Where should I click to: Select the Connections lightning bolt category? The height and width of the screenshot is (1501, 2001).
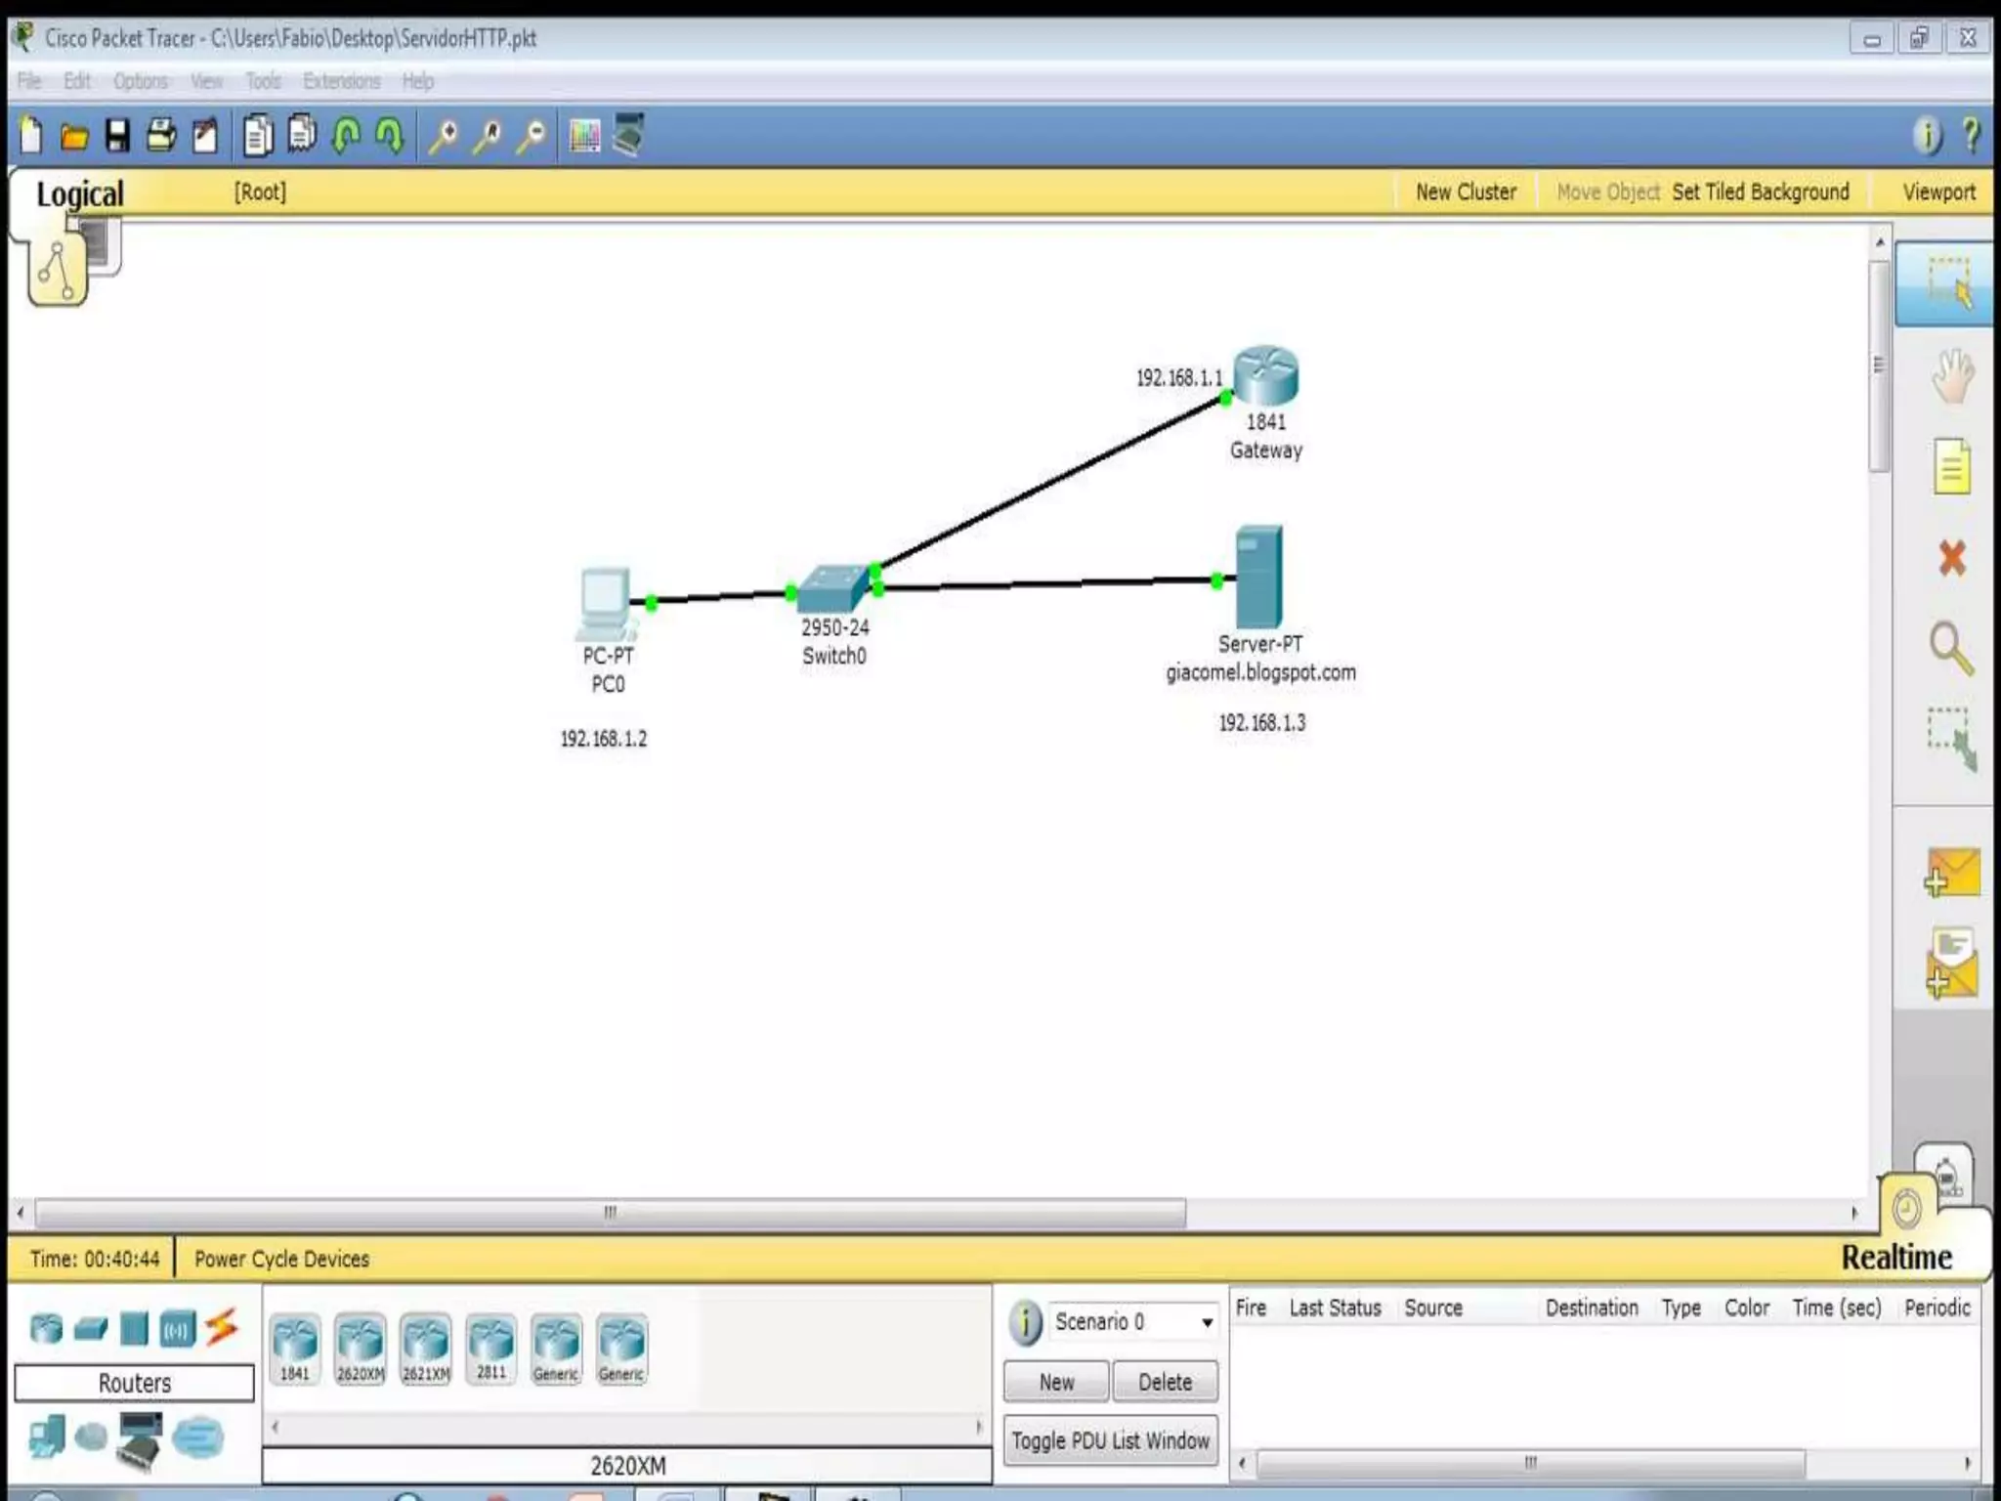[x=222, y=1327]
